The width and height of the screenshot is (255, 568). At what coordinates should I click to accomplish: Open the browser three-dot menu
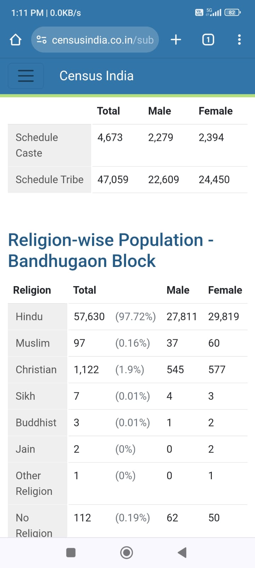click(x=239, y=40)
